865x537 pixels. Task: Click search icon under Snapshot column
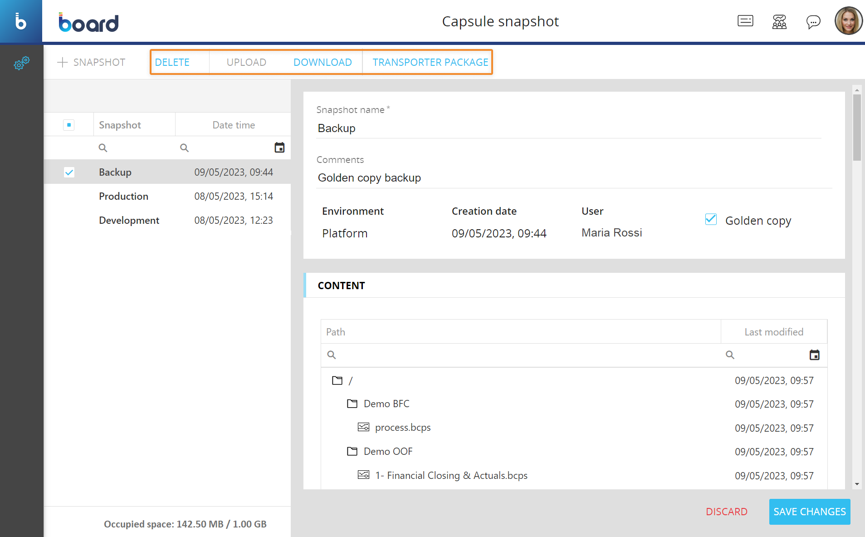(103, 148)
